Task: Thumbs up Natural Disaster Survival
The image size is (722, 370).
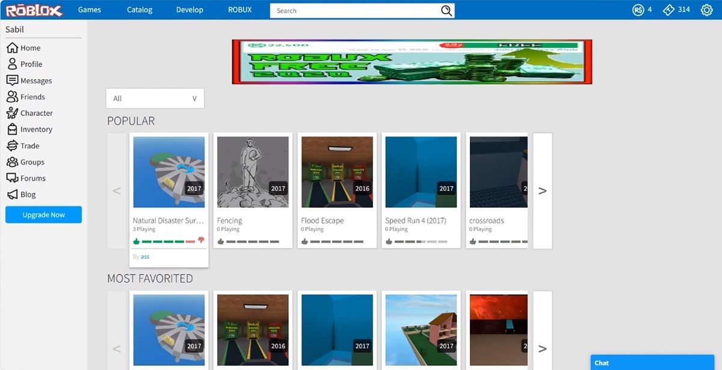Action: (136, 240)
